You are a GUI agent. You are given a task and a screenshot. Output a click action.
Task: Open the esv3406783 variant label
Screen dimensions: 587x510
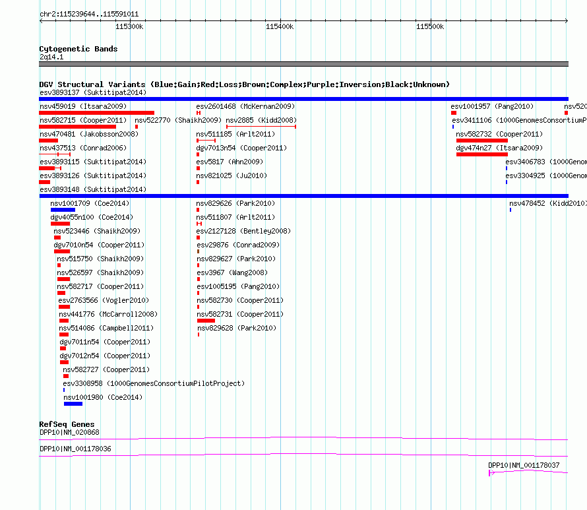546,162
